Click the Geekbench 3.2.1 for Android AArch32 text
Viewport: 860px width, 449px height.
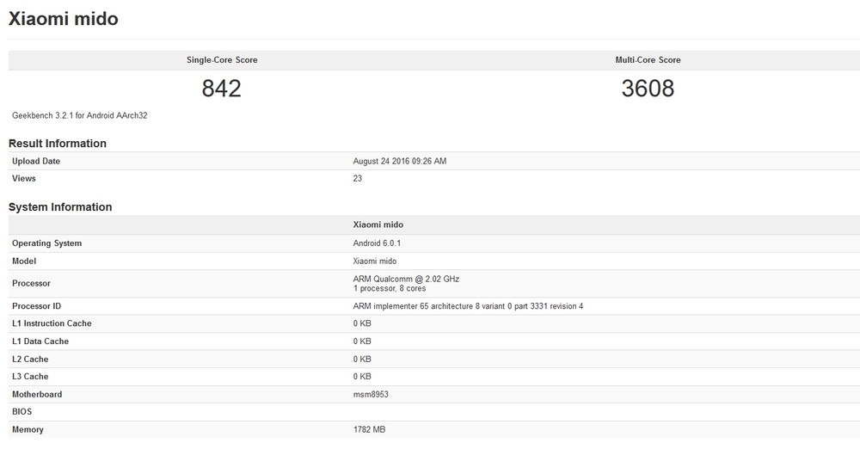pos(79,115)
